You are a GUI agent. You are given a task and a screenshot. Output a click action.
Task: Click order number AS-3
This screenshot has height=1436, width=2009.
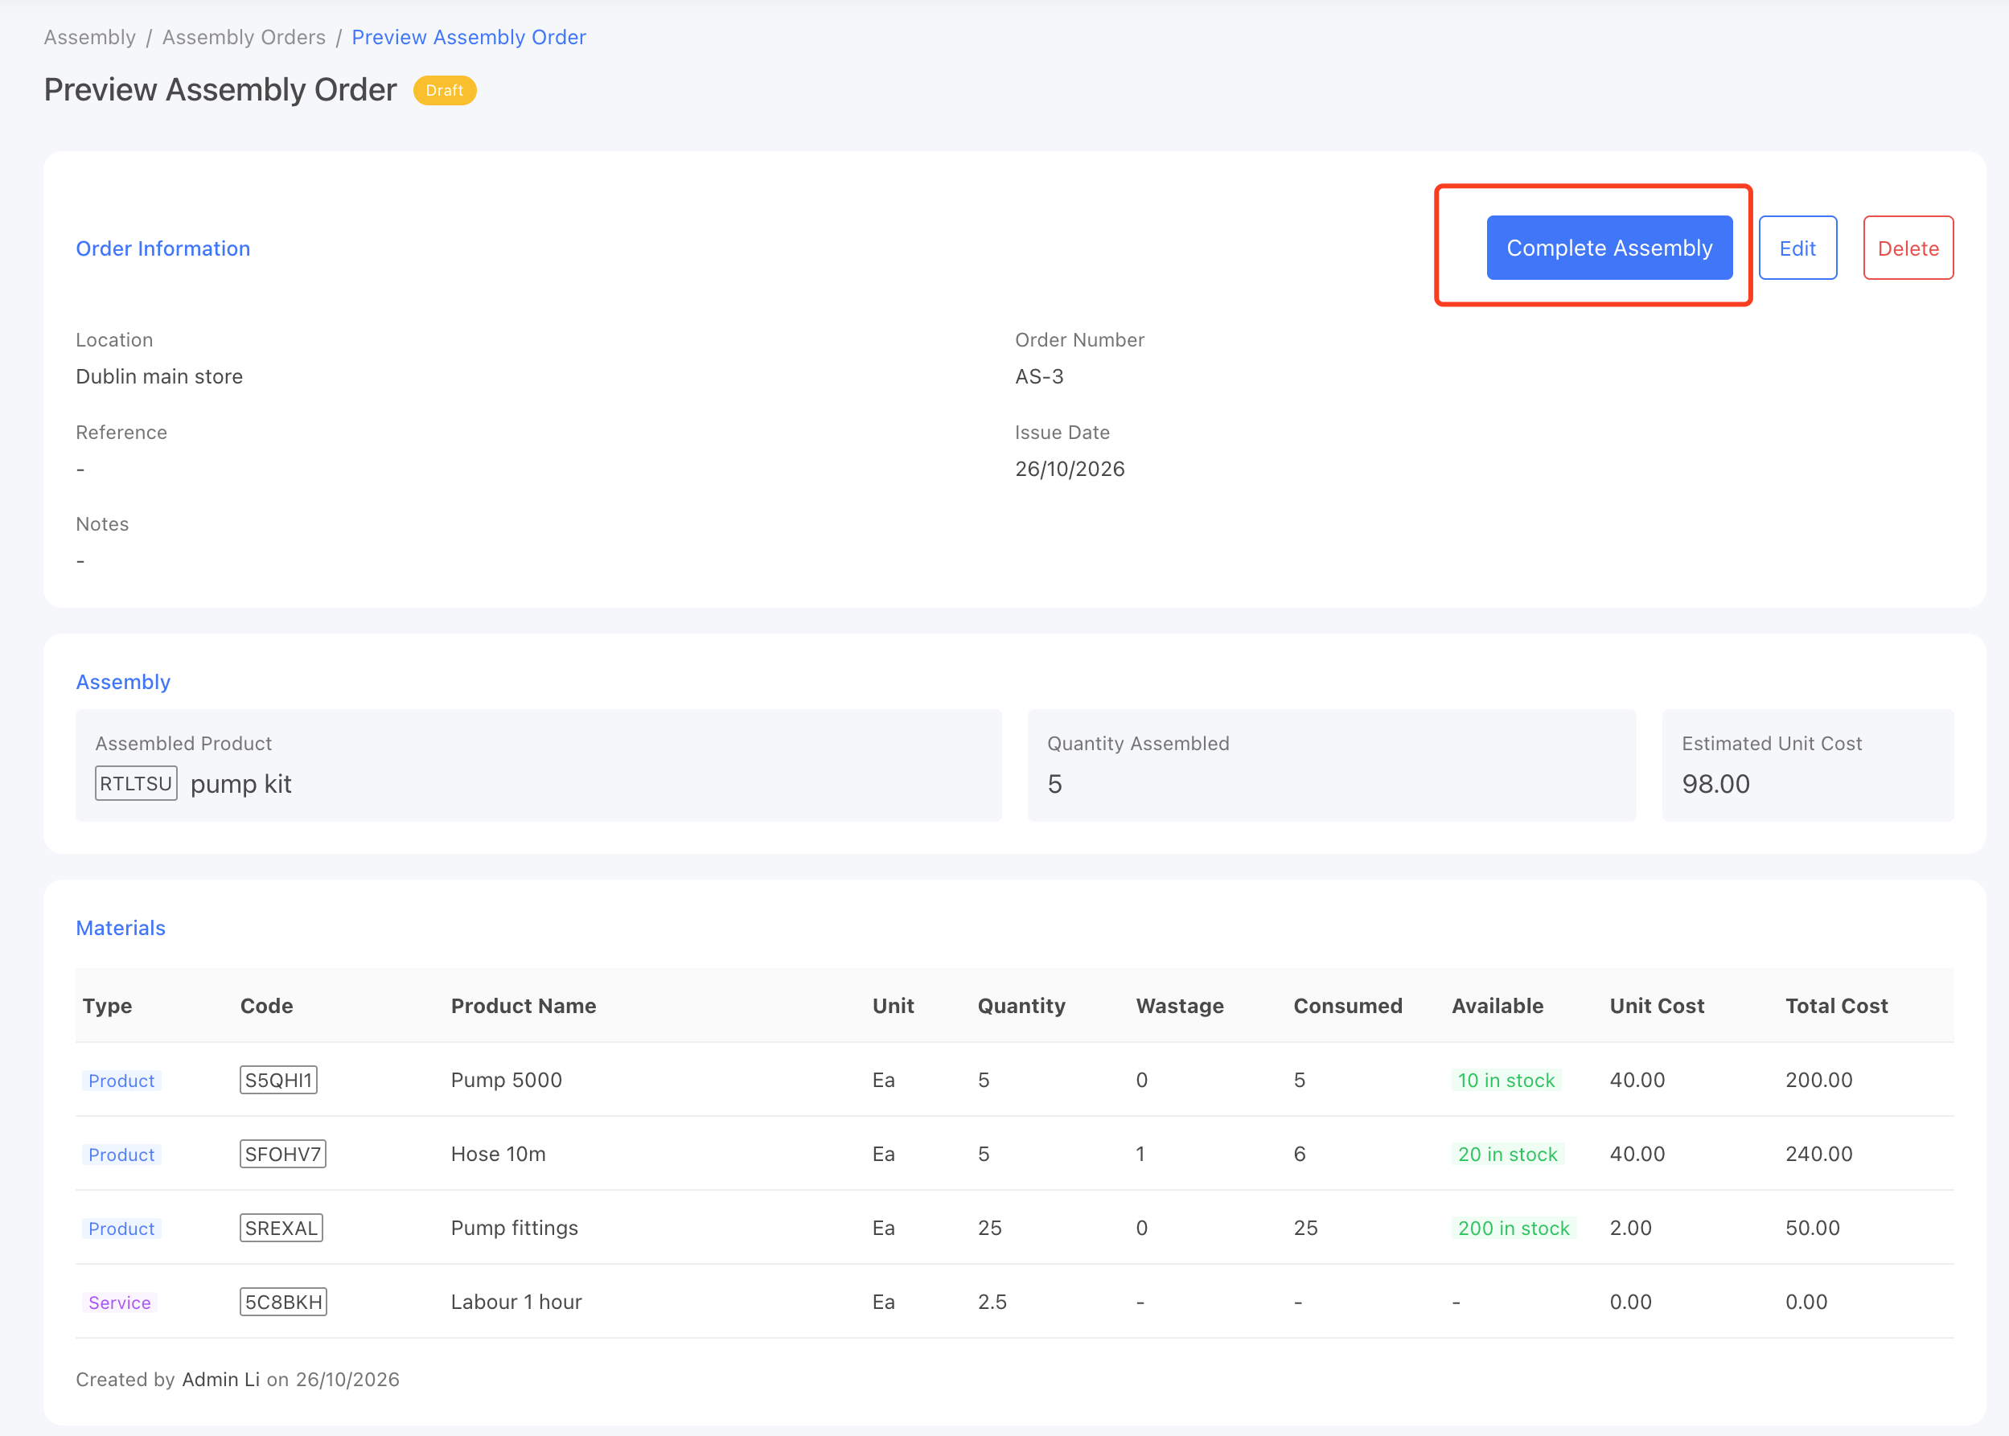[x=1039, y=376]
